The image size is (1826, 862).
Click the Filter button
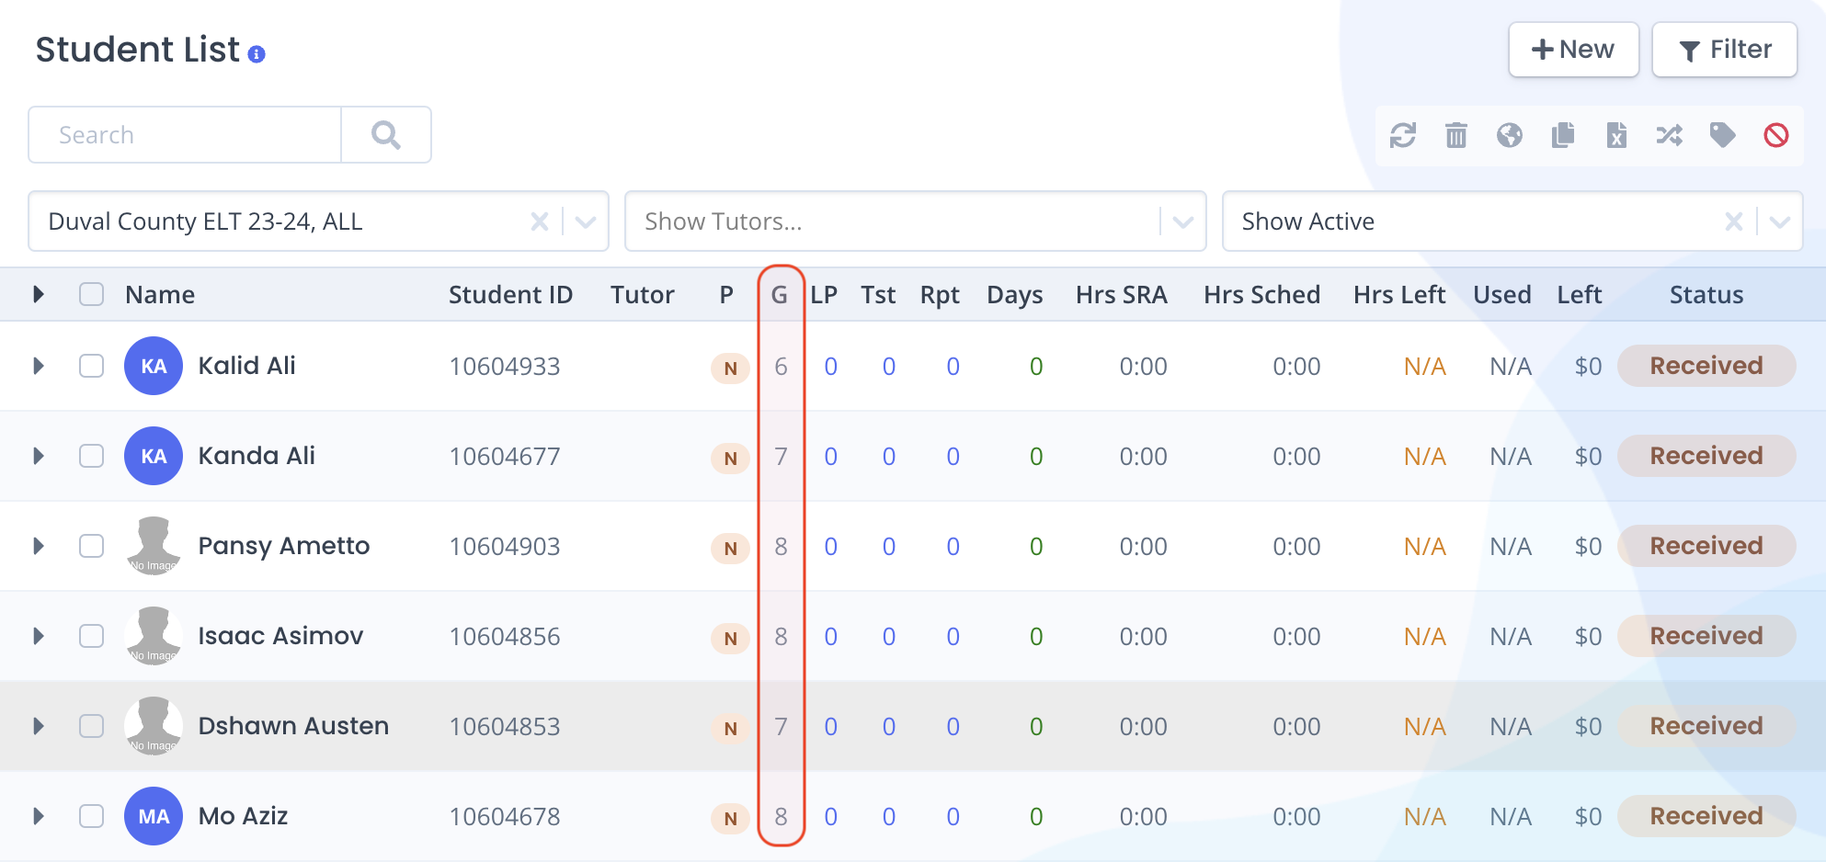pos(1724,50)
